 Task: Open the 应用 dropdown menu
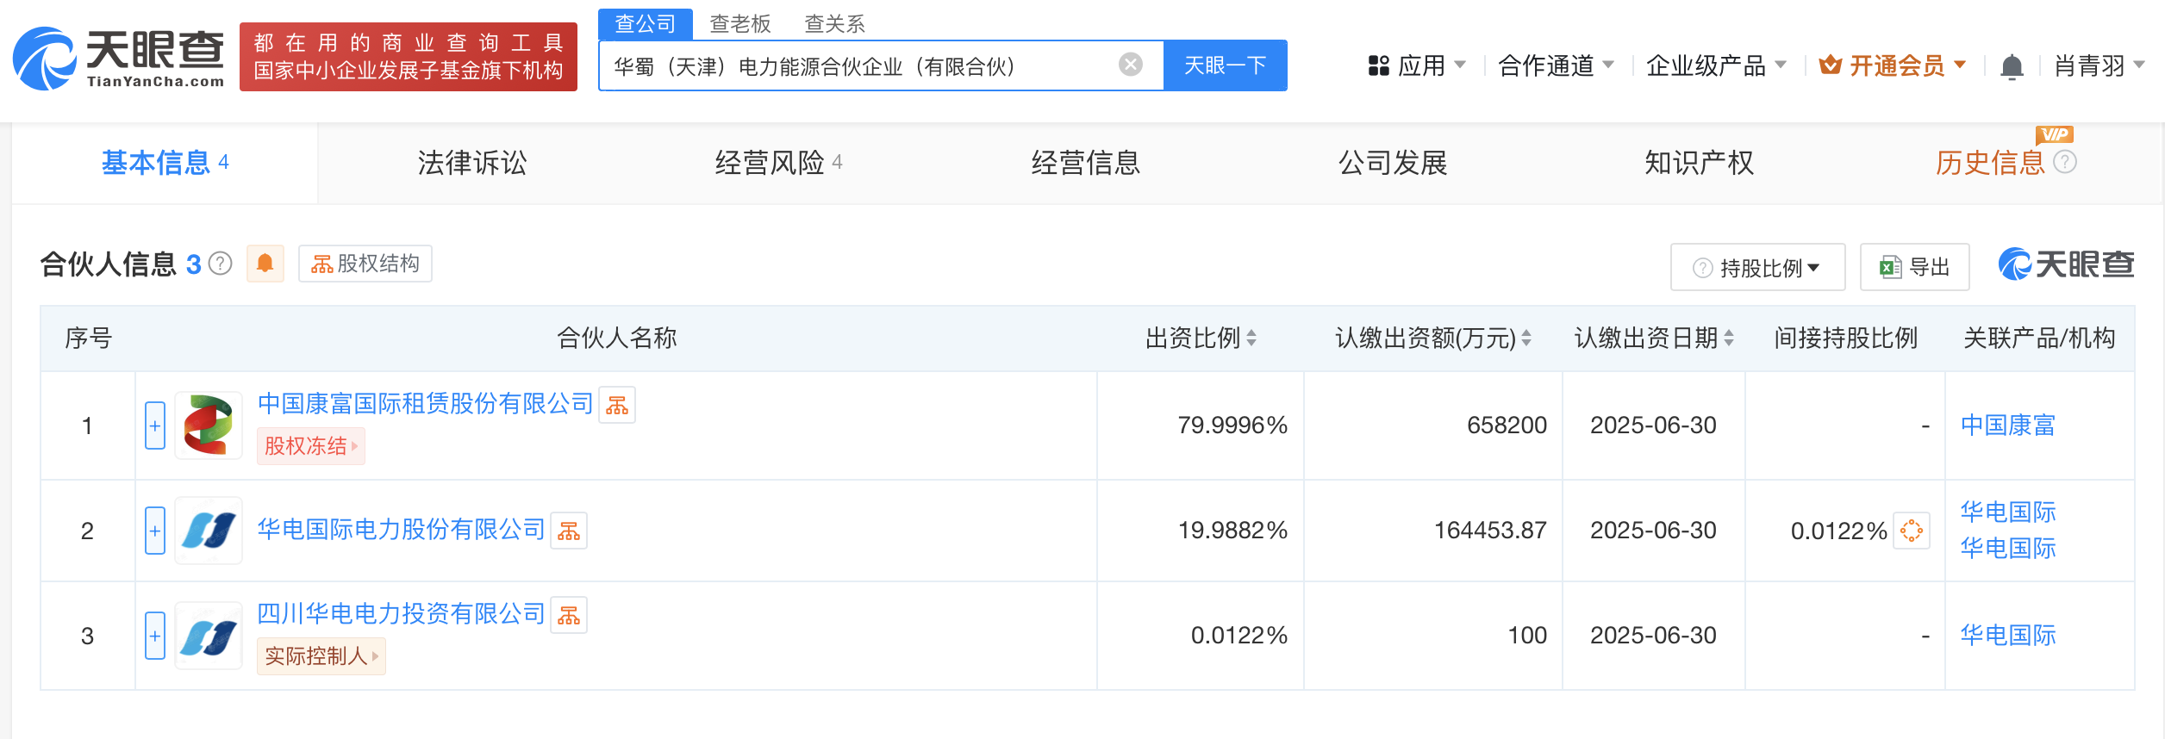pyautogui.click(x=1417, y=65)
